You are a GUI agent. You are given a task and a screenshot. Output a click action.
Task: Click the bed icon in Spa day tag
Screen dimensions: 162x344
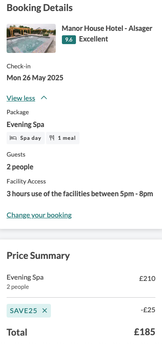coord(13,138)
